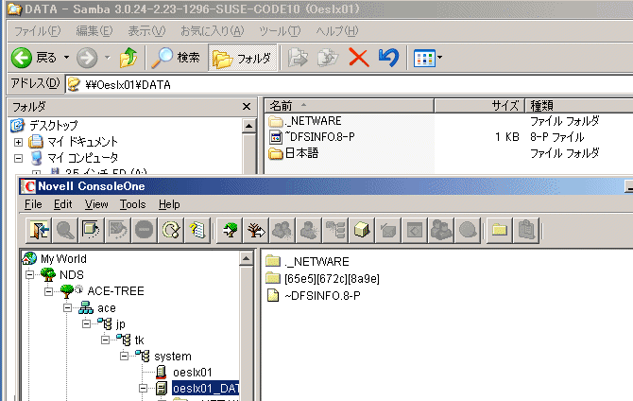Click the New Folder icon in ConsoleOne toolbar
Image resolution: width=633 pixels, height=401 pixels.
point(500,231)
